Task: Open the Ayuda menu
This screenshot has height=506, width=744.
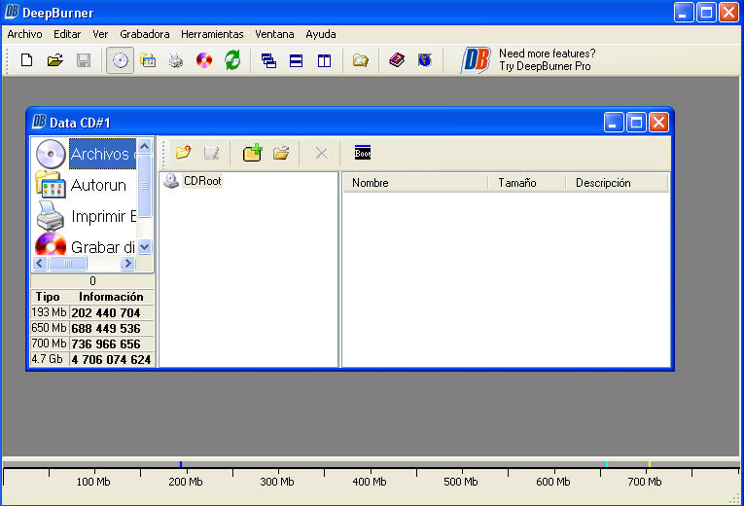Action: click(x=321, y=34)
